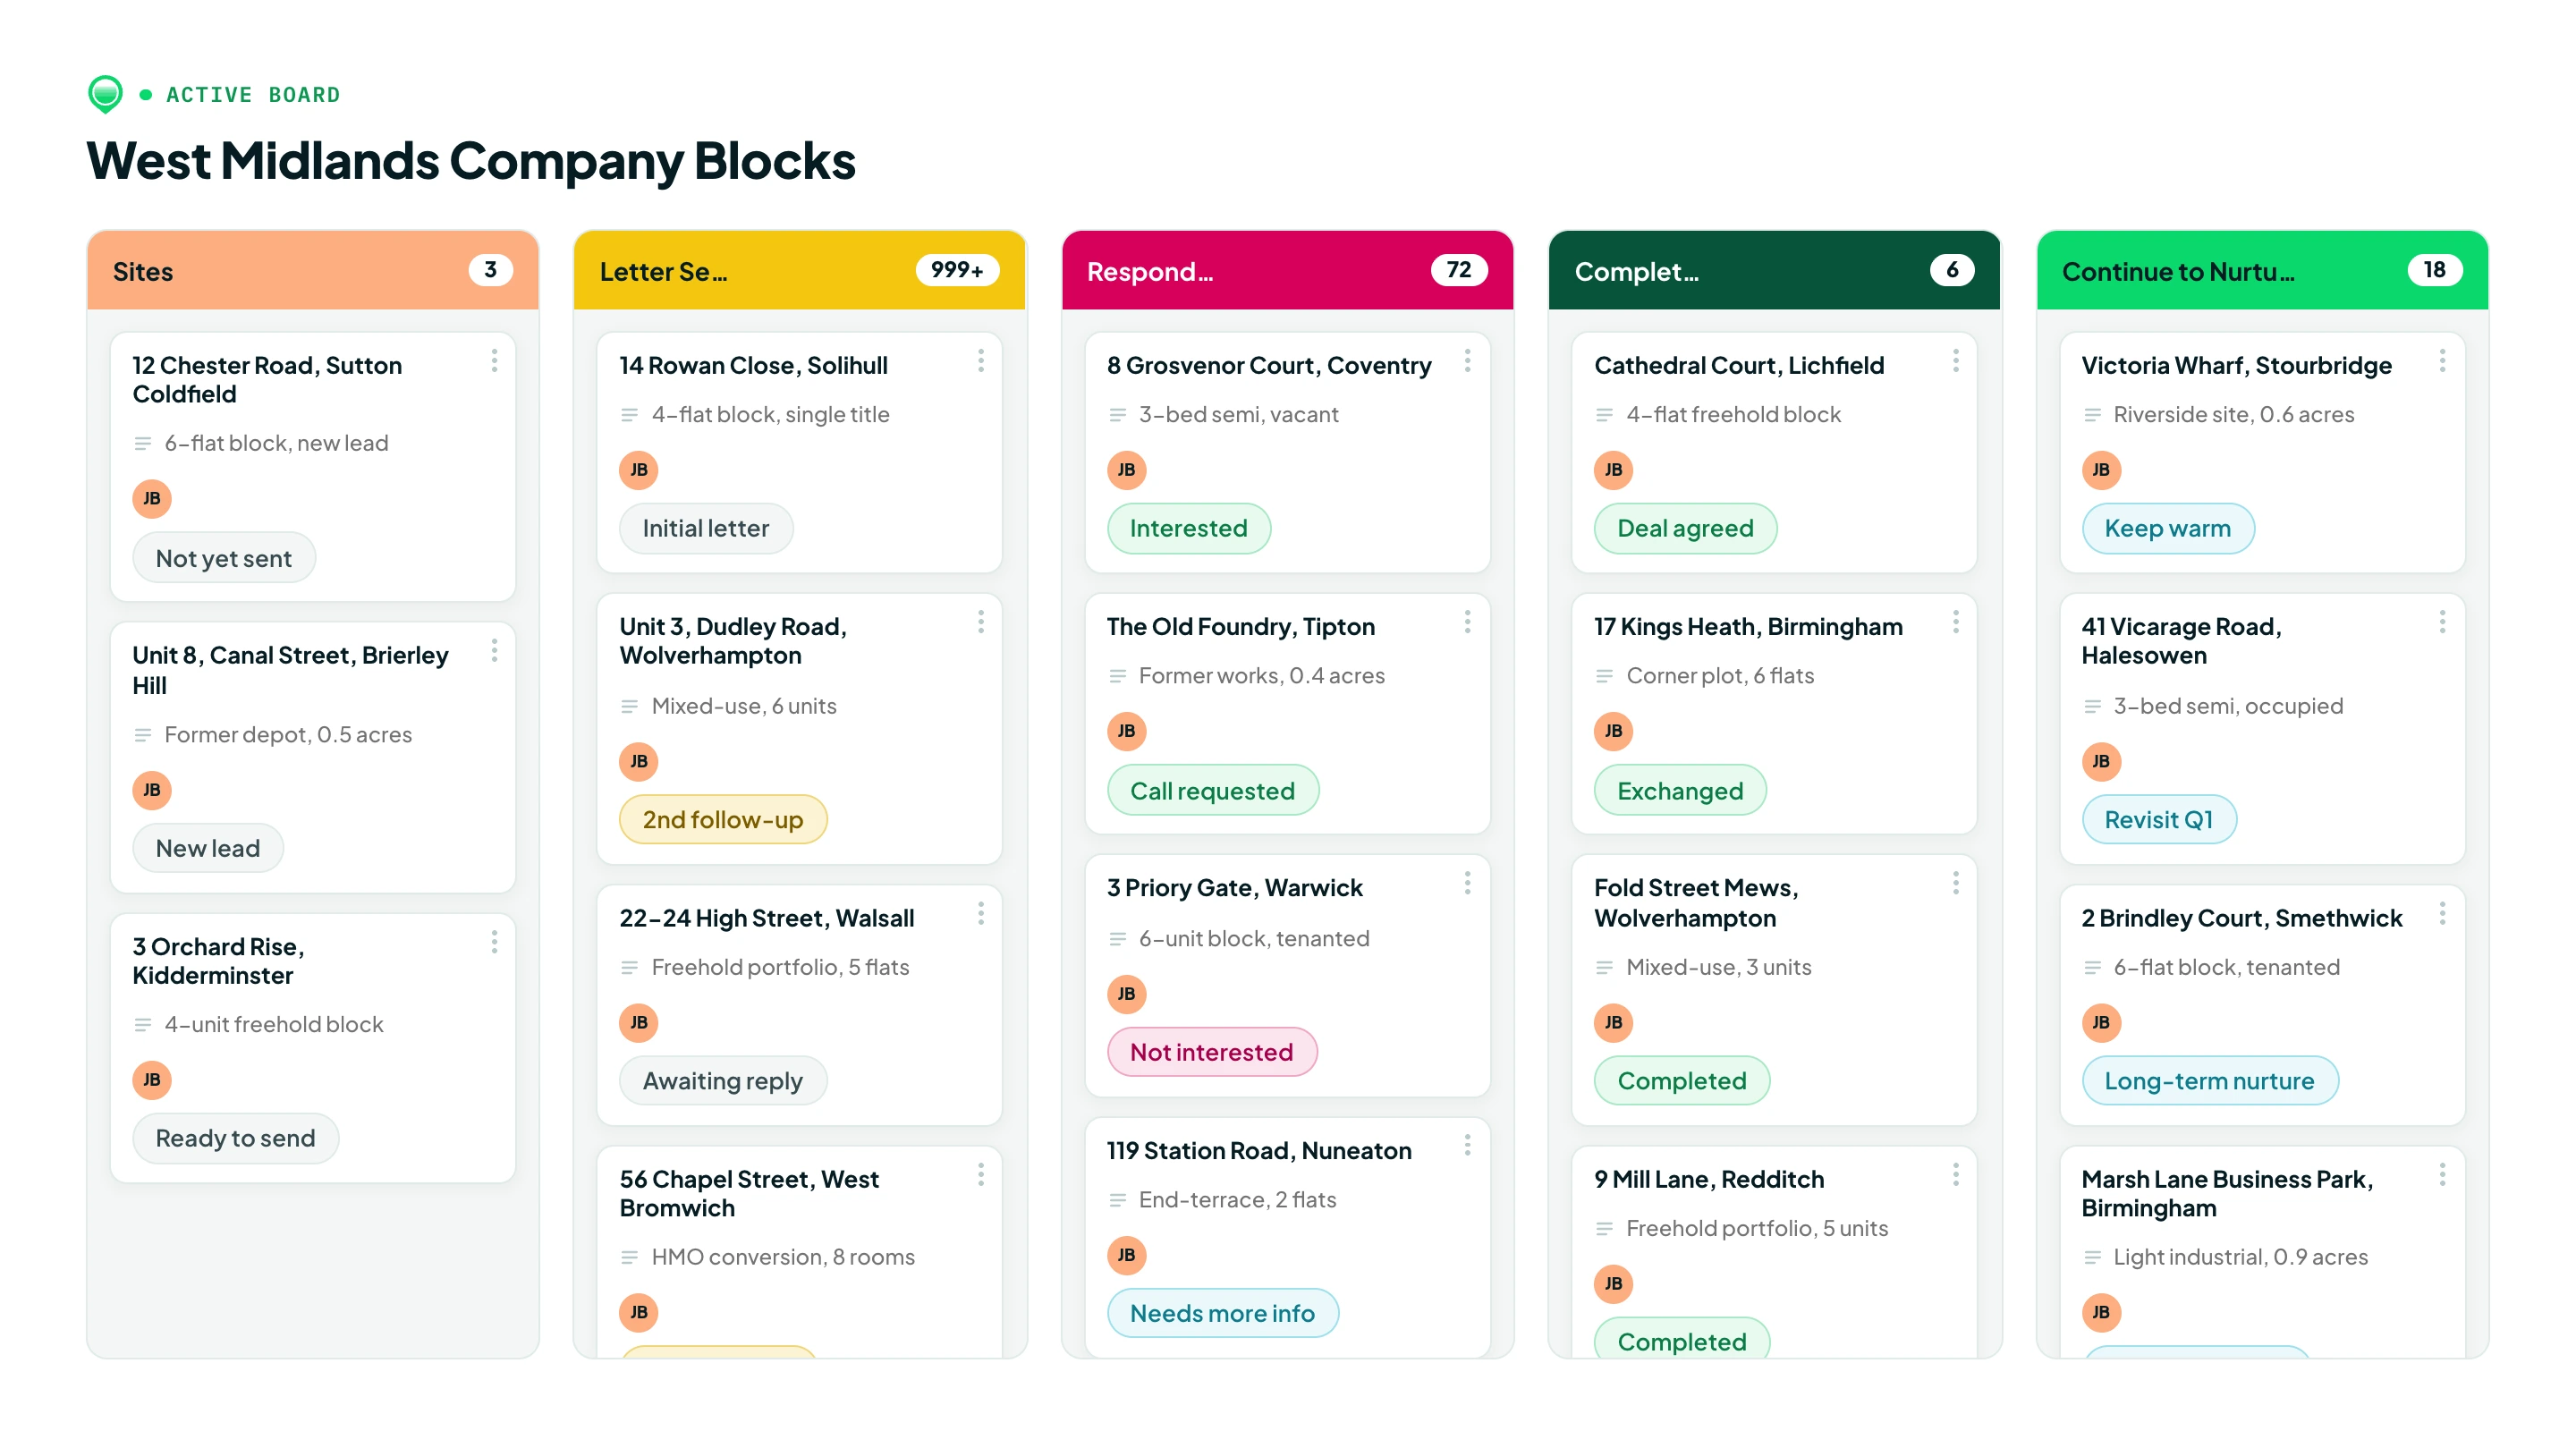This screenshot has width=2576, height=1431.
Task: Open menu for 14 Rowan Close card
Action: click(x=981, y=361)
